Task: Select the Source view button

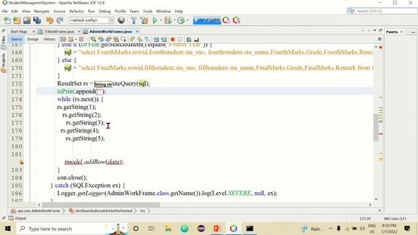Action: pyautogui.click(x=16, y=39)
